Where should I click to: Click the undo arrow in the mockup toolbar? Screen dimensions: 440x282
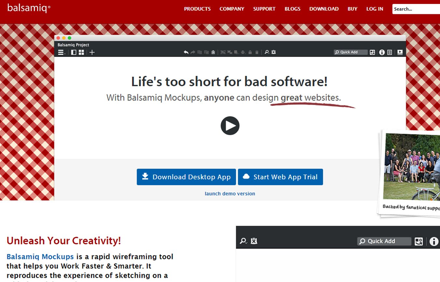tap(186, 52)
